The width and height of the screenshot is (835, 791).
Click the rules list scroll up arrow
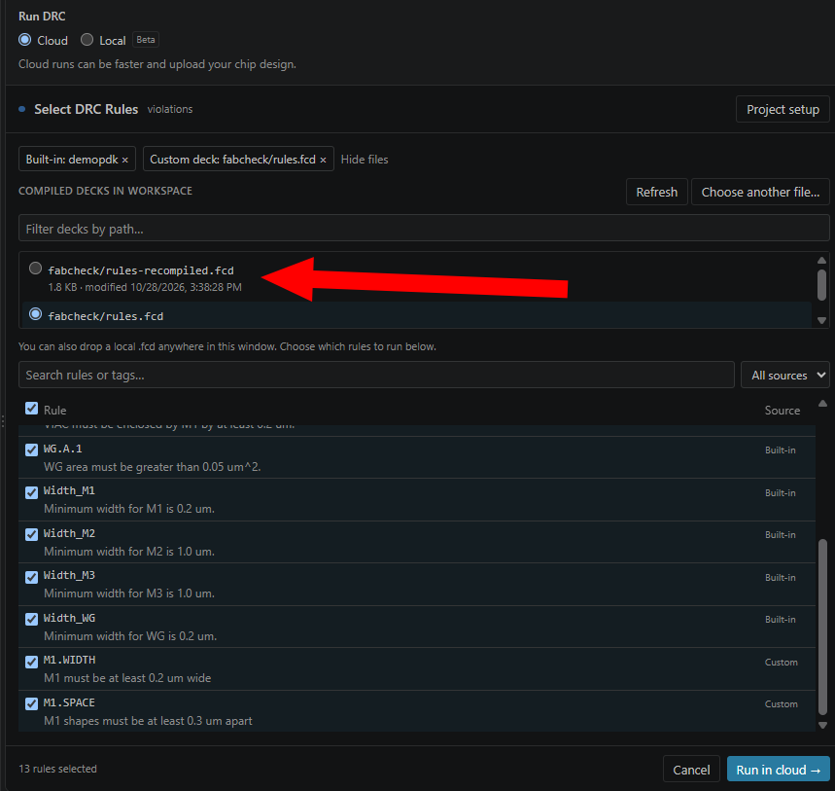coord(822,404)
